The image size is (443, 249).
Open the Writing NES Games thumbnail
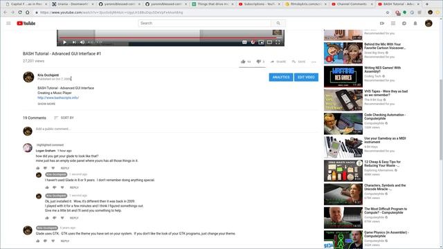(343, 77)
